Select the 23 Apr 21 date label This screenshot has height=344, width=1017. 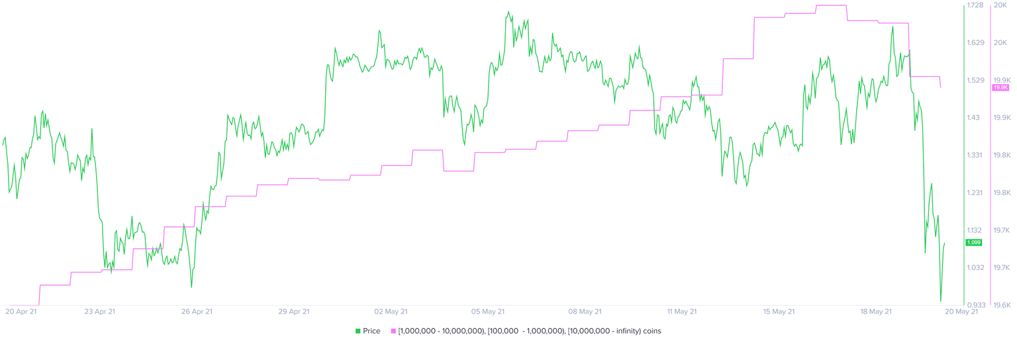click(99, 311)
